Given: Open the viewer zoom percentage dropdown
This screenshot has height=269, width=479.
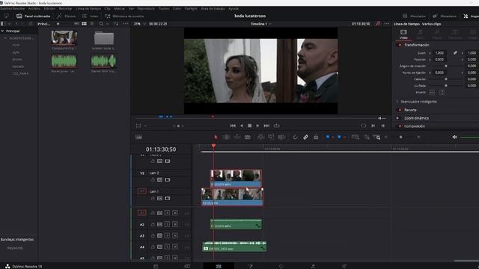Looking at the screenshot, I should (139, 24).
